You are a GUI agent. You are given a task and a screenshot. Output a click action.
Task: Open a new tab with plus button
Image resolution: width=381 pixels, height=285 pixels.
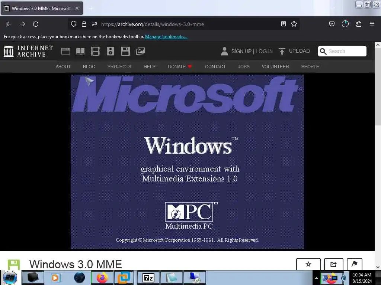click(91, 8)
